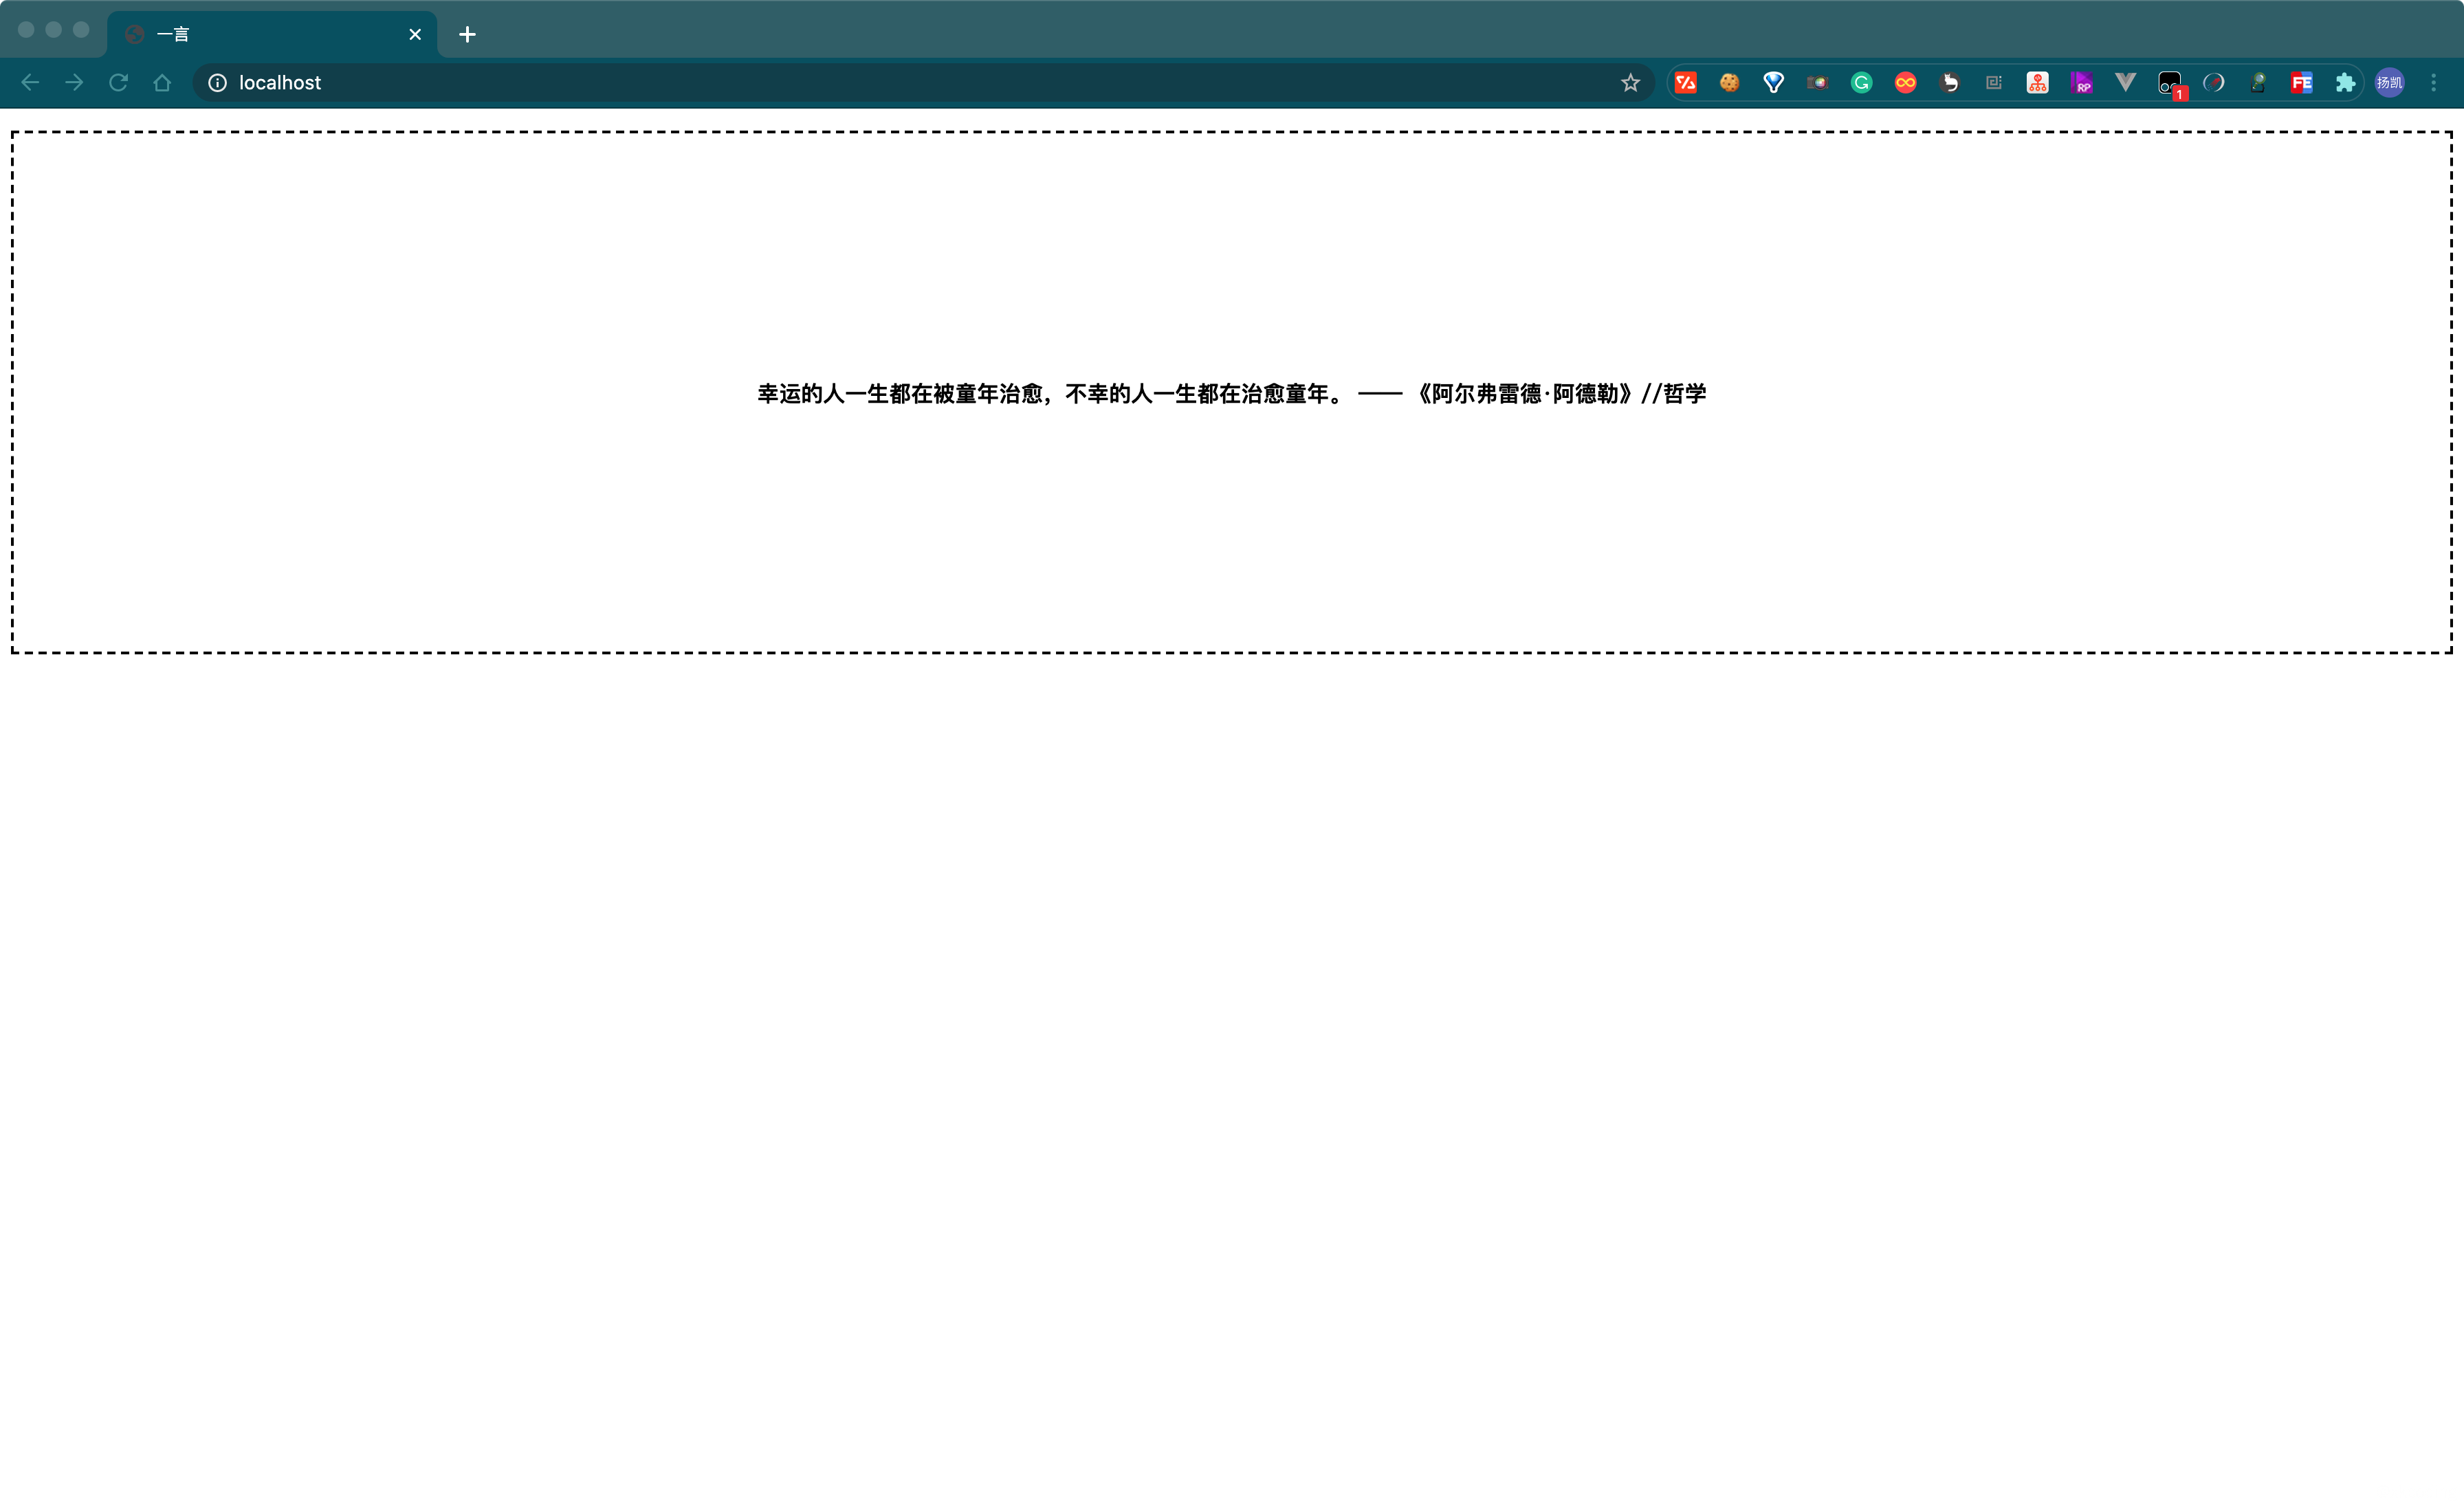Open the Chrome three-dot menu
Screen dimensions: 2464x1508
pyautogui.click(x=2434, y=83)
